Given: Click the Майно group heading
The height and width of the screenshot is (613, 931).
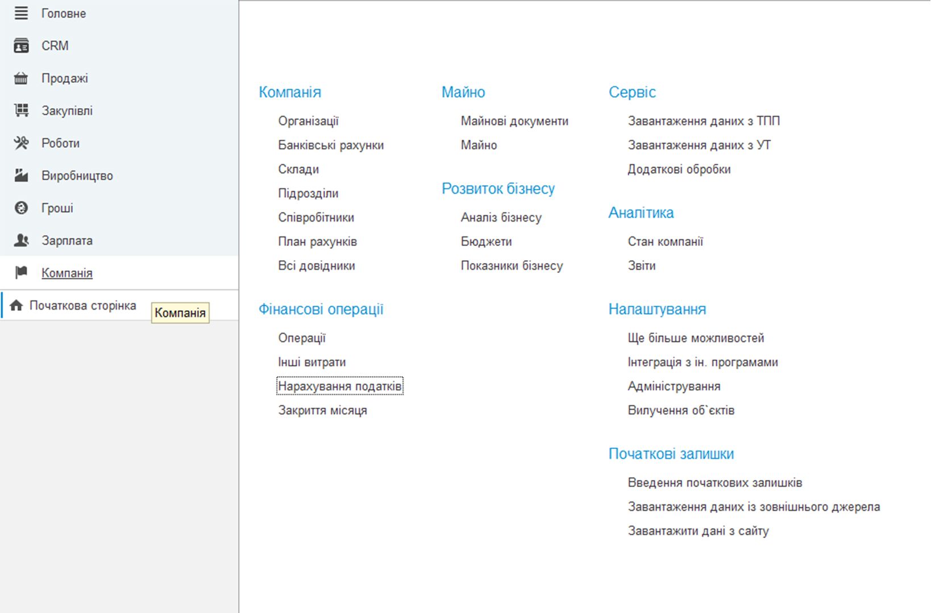Looking at the screenshot, I should pyautogui.click(x=463, y=92).
